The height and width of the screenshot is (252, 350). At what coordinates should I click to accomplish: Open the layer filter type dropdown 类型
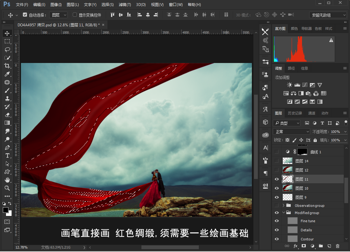pos(287,123)
